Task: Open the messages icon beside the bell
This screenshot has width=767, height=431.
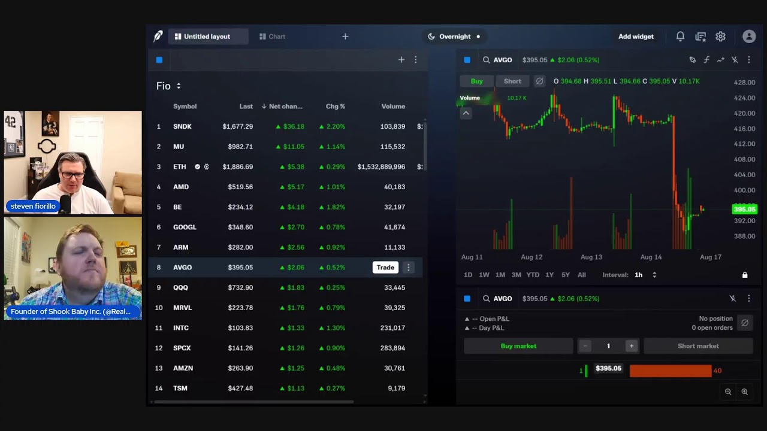Action: point(700,37)
